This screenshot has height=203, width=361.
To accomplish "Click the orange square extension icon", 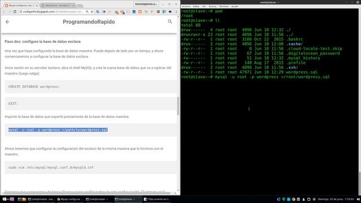I will (x=140, y=11).
